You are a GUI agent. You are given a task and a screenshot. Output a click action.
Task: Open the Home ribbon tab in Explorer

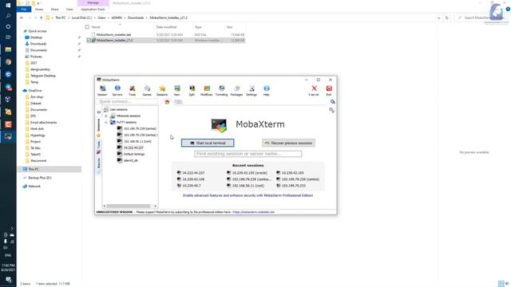click(x=39, y=10)
